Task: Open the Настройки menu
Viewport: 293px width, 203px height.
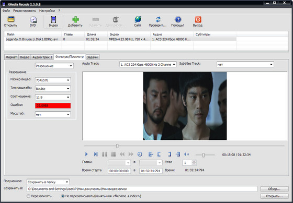Action: click(x=47, y=11)
